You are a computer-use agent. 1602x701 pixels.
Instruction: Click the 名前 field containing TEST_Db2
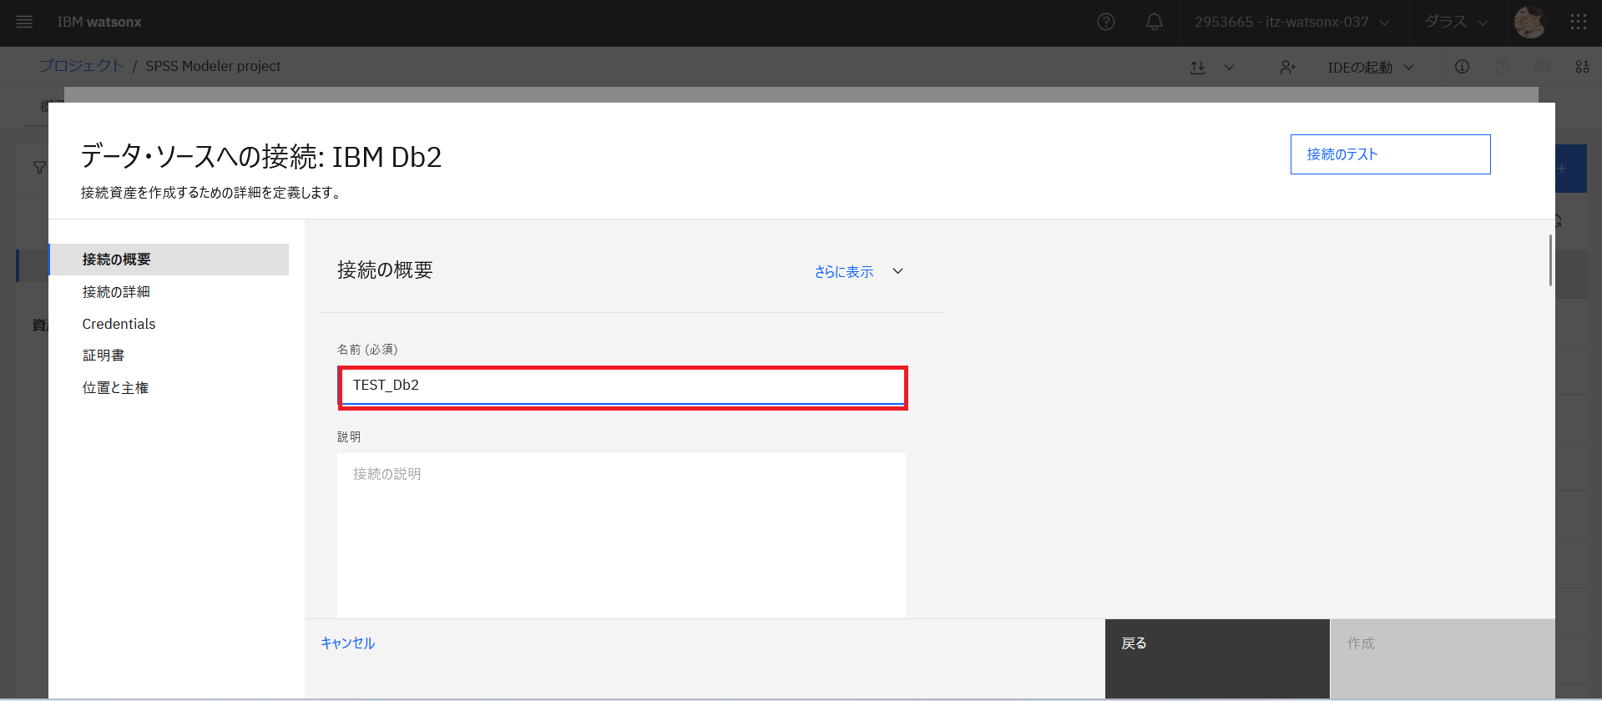pos(622,386)
